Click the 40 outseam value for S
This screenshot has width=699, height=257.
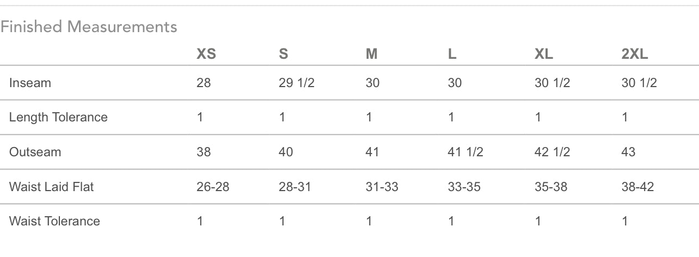point(286,152)
